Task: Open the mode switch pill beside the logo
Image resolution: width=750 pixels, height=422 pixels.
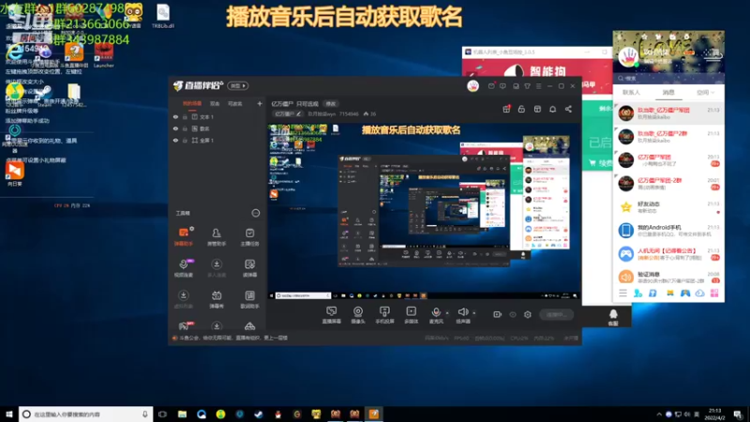Action: (x=238, y=86)
